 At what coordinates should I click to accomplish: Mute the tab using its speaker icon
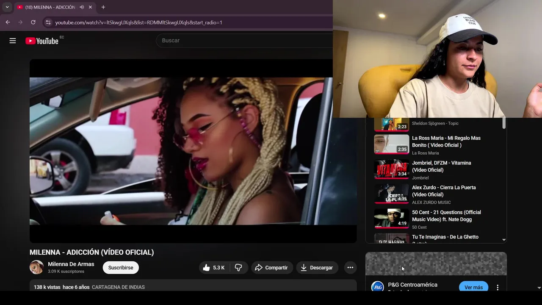81,7
